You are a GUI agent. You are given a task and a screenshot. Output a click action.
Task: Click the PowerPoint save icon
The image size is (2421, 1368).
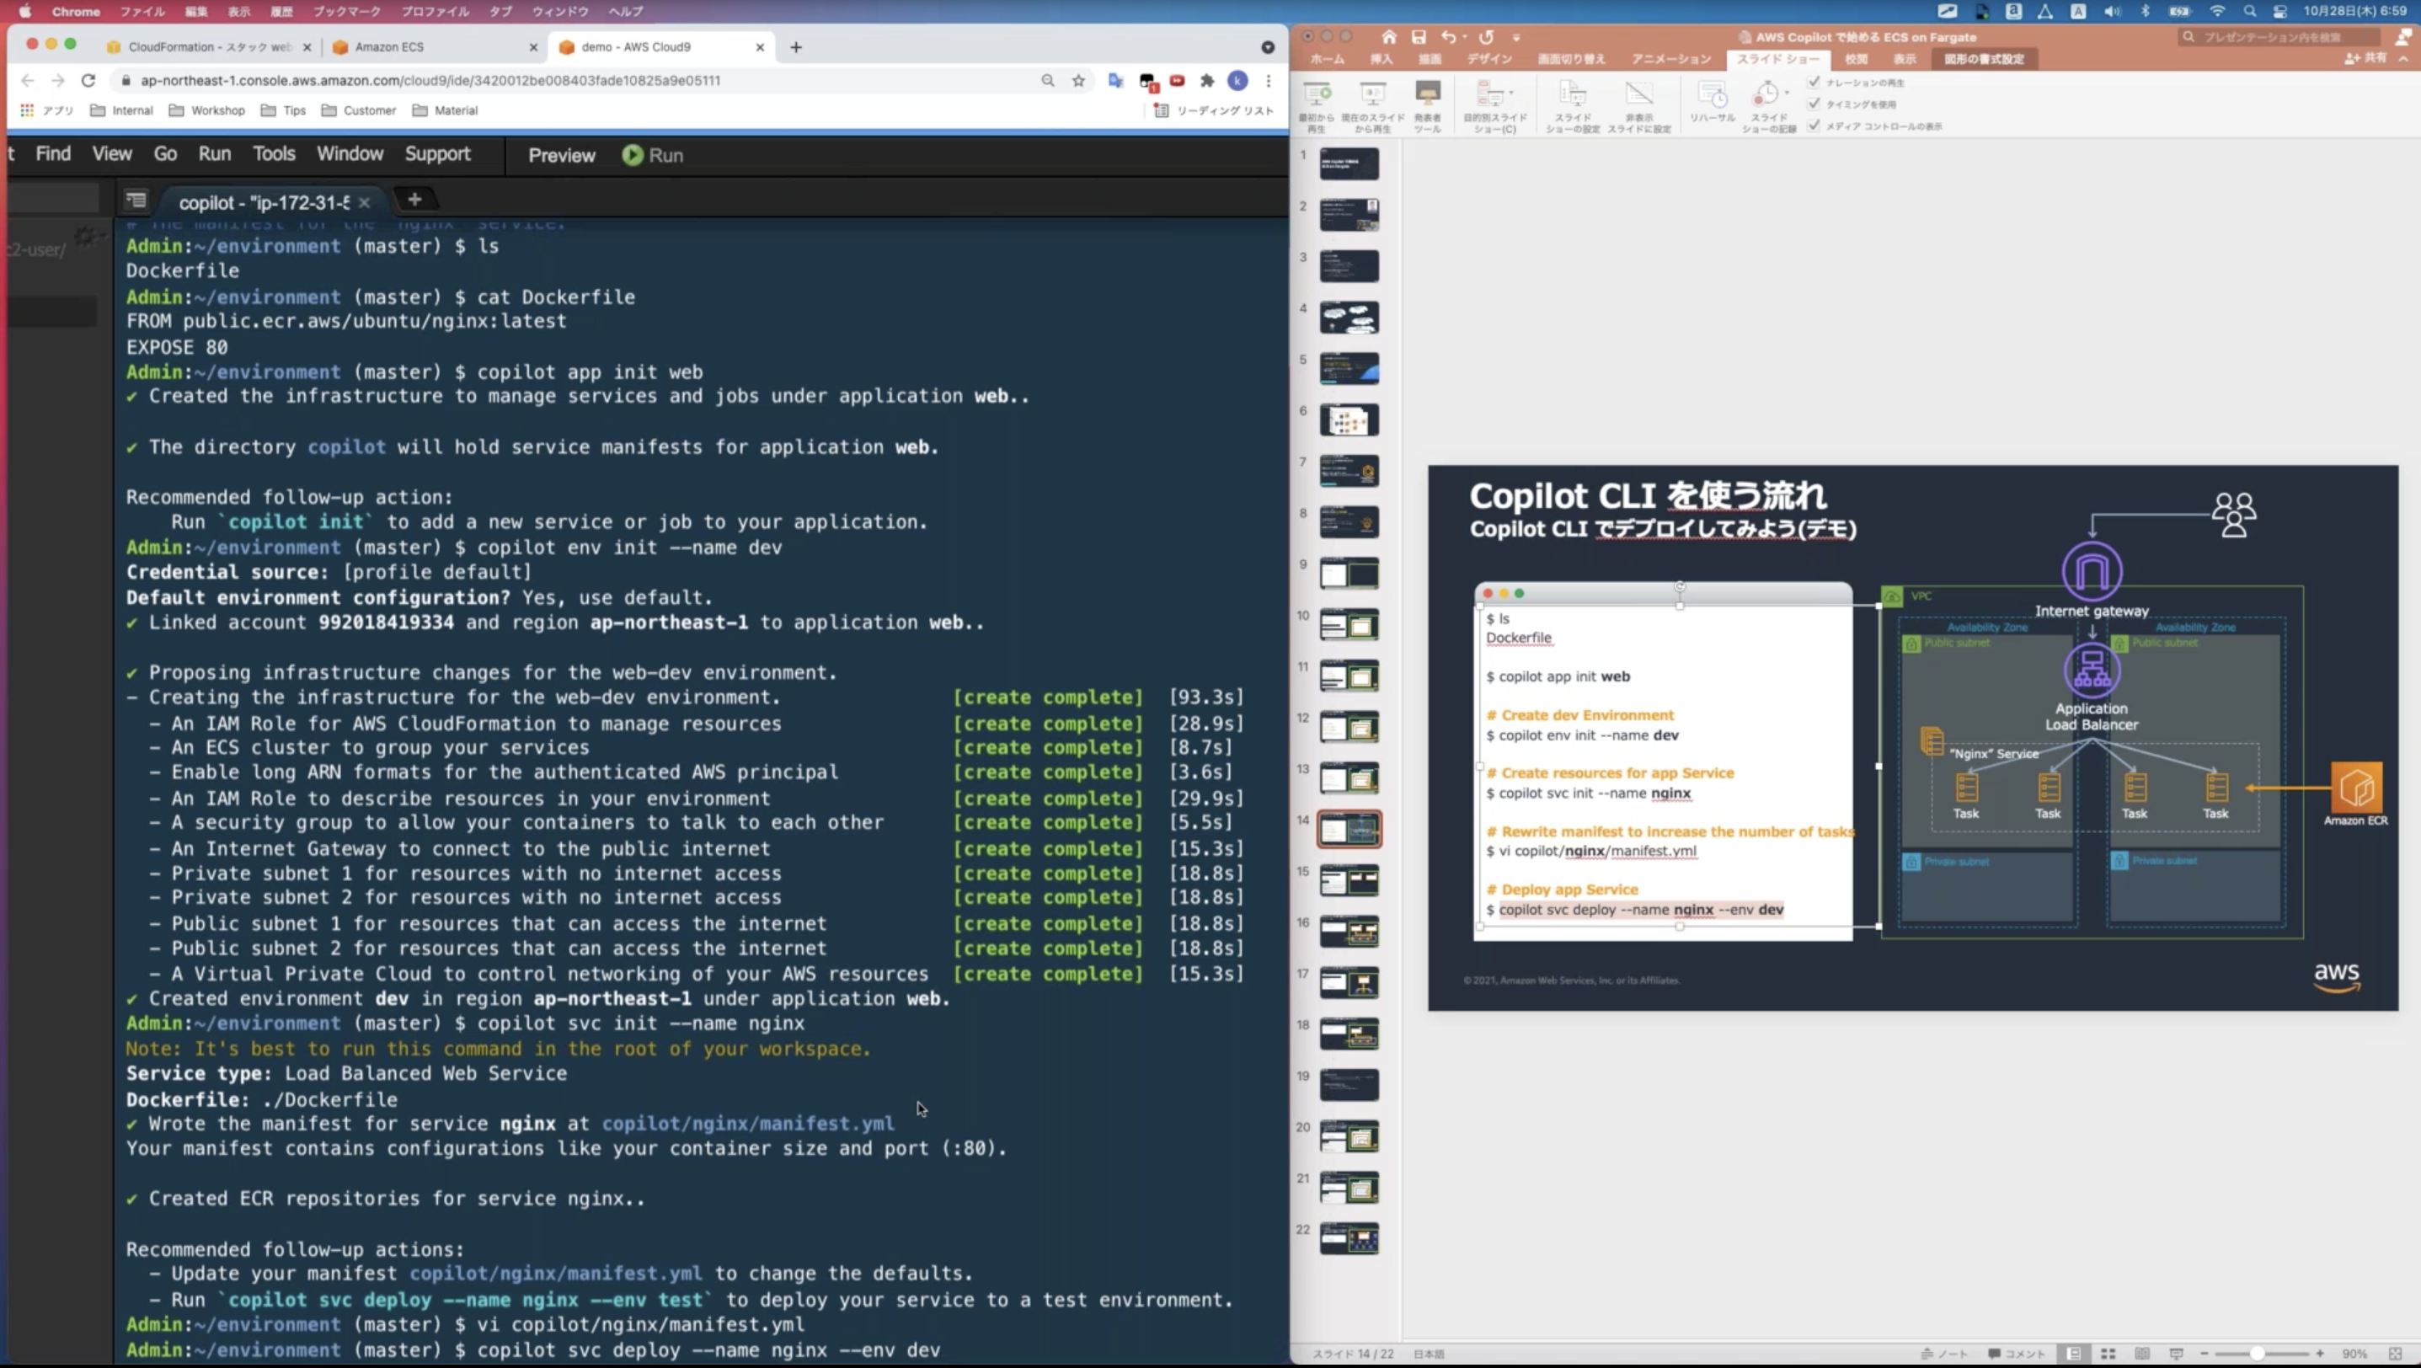1419,37
